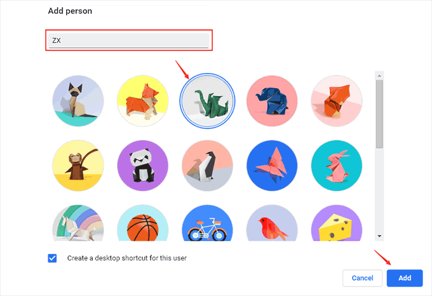Select the cheese avatar

pos(336,222)
